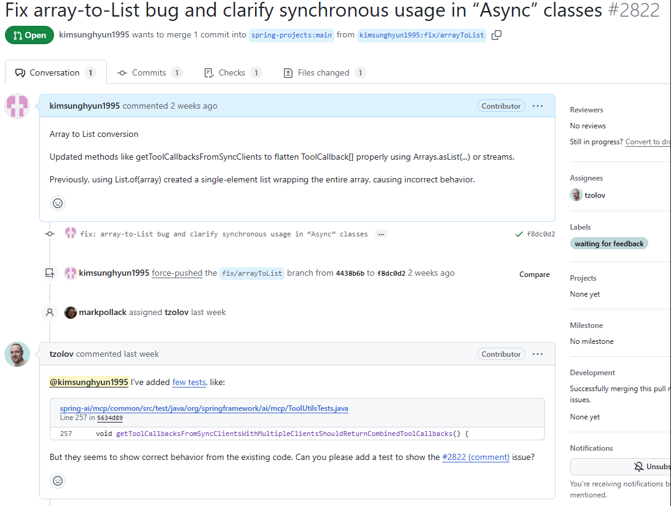
Task: Open the commit message fix: array-to-List
Action: (x=224, y=234)
